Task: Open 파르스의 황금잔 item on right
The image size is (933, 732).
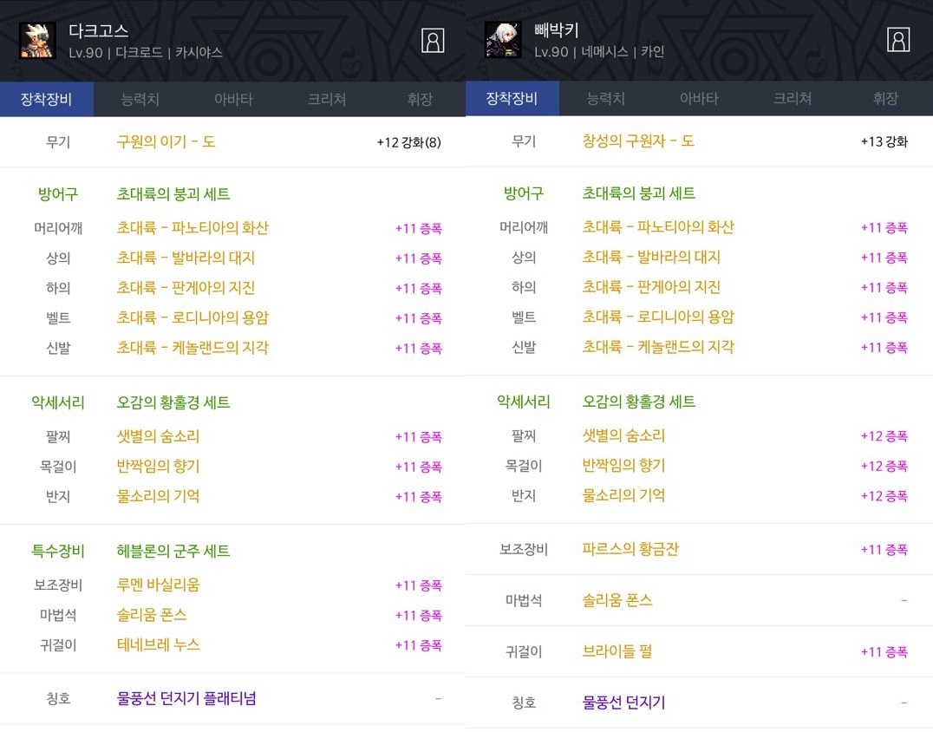Action: tap(630, 549)
